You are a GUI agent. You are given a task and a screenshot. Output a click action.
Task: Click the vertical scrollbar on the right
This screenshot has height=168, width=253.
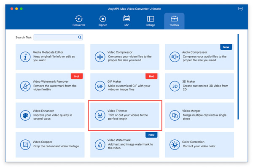coord(238,76)
